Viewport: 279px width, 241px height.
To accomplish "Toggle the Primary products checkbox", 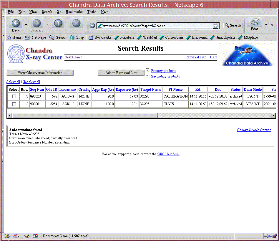I will pos(148,70).
